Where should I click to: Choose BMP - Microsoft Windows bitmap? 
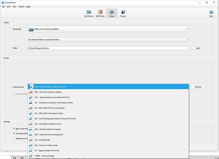[108, 92]
